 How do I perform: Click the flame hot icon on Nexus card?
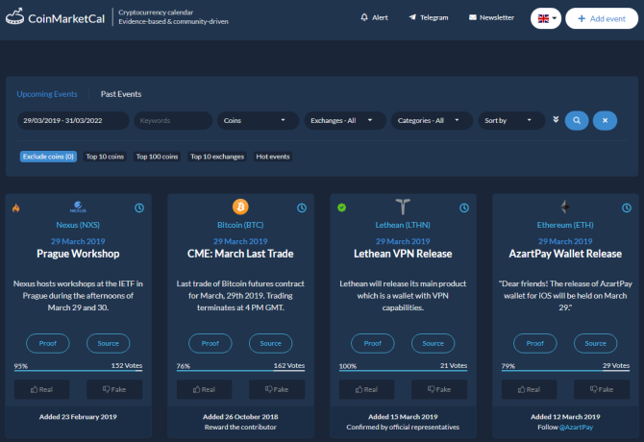tap(16, 209)
